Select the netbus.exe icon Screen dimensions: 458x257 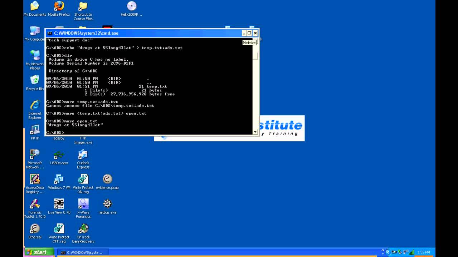coord(107,206)
